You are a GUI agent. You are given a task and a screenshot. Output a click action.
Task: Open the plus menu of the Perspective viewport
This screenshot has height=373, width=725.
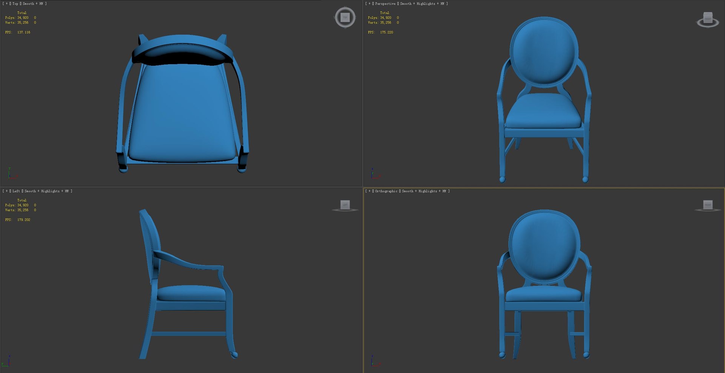pyautogui.click(x=369, y=4)
